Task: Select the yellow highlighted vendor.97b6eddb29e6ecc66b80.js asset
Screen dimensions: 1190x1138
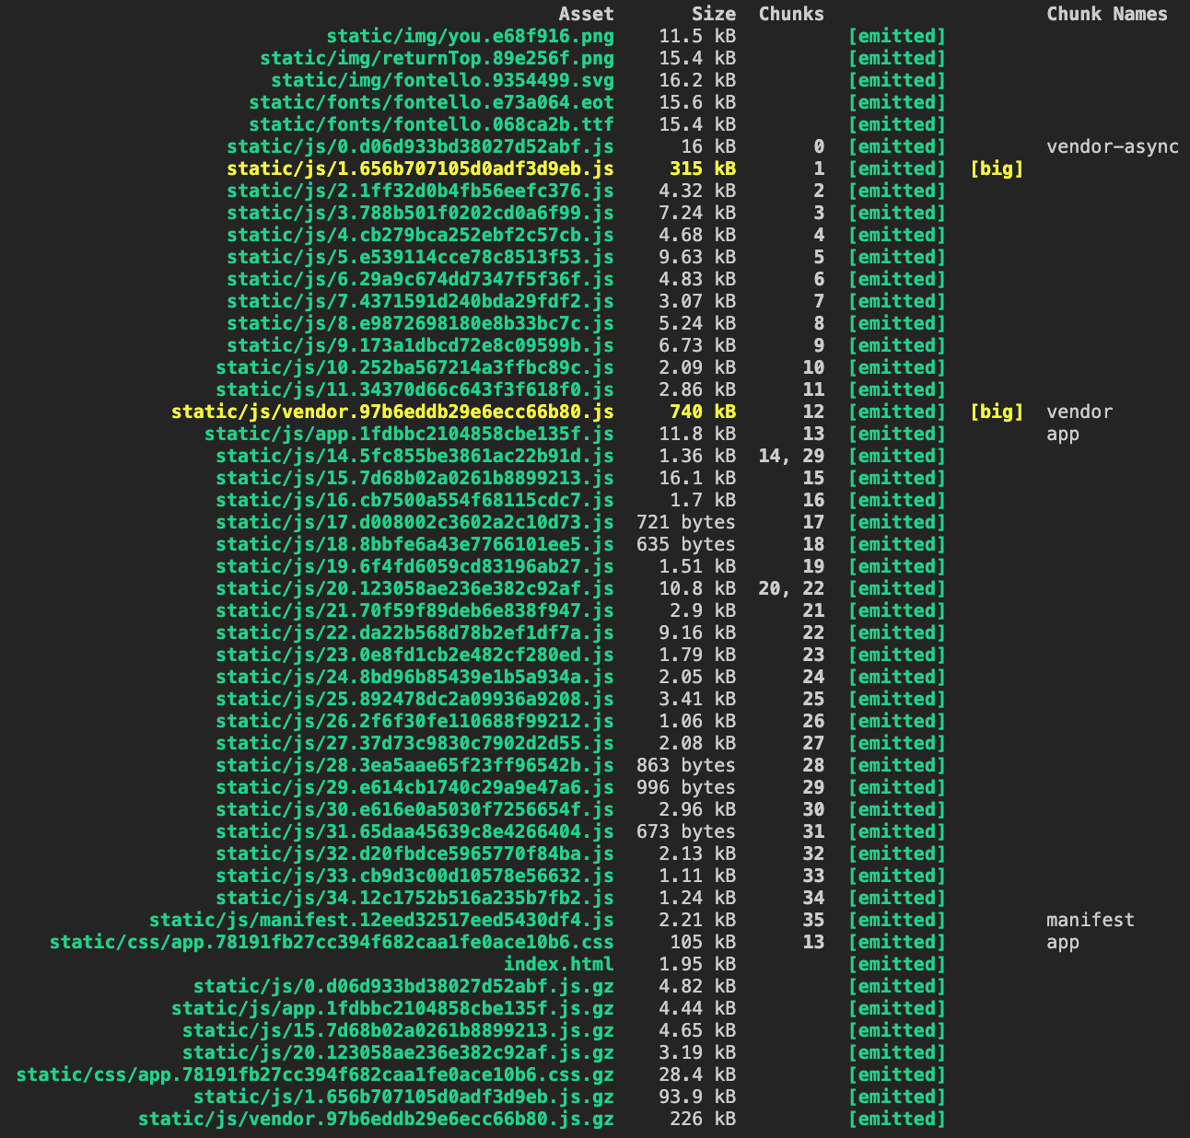Action: pyautogui.click(x=392, y=412)
